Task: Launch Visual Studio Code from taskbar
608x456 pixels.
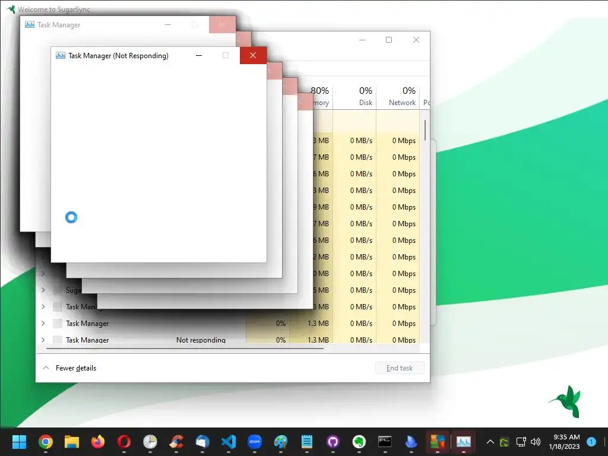Action: [229, 442]
